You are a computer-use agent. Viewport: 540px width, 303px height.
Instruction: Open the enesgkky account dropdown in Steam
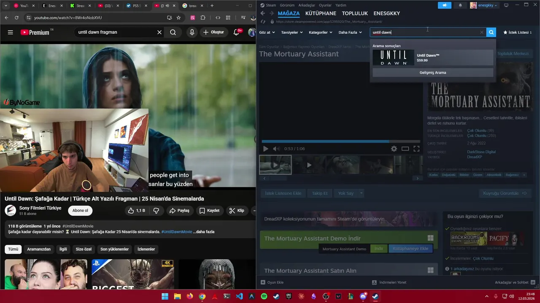(483, 5)
